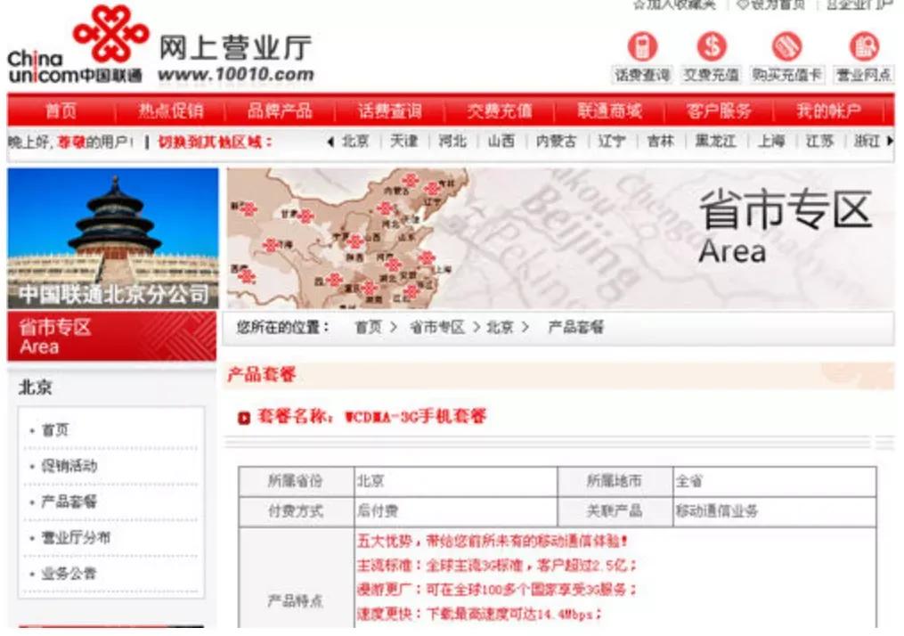This screenshot has width=904, height=636.
Task: Click the red 省市专区 Area sidebar header
Action: point(112,336)
